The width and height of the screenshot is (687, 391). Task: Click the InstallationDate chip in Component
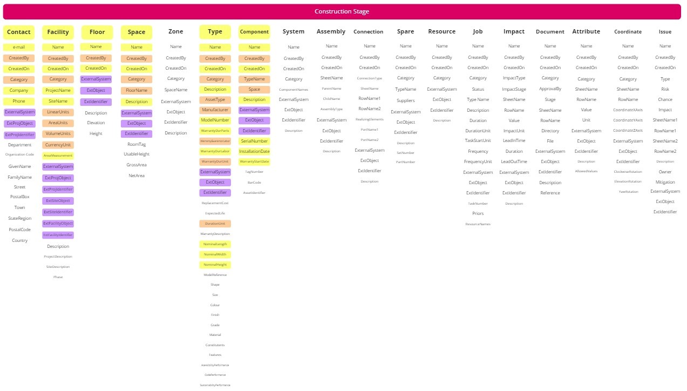(254, 151)
